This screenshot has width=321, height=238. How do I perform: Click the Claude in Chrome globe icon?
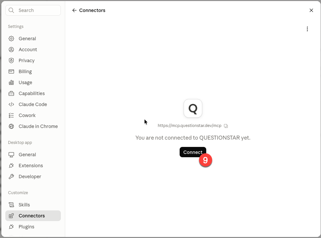click(11, 126)
